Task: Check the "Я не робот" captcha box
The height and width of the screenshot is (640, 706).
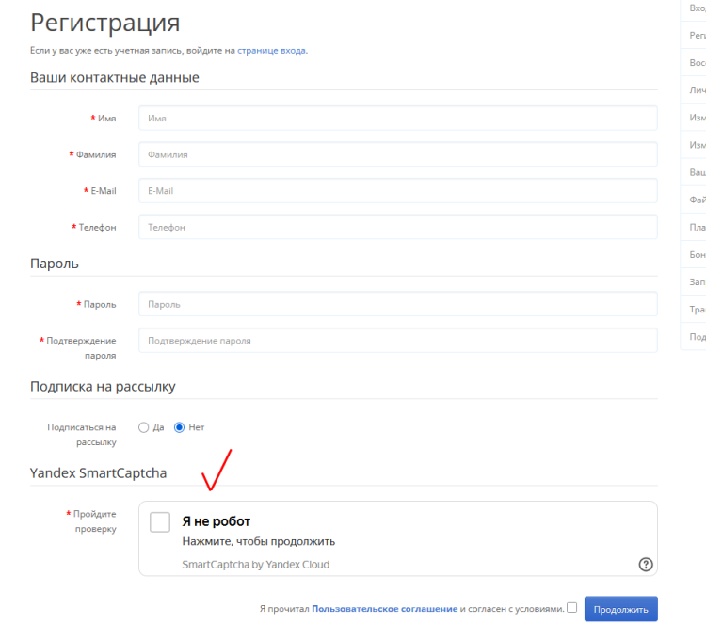Action: (160, 522)
